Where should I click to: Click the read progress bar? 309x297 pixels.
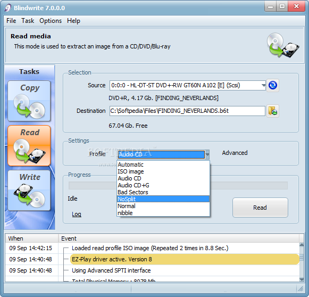pos(178,185)
